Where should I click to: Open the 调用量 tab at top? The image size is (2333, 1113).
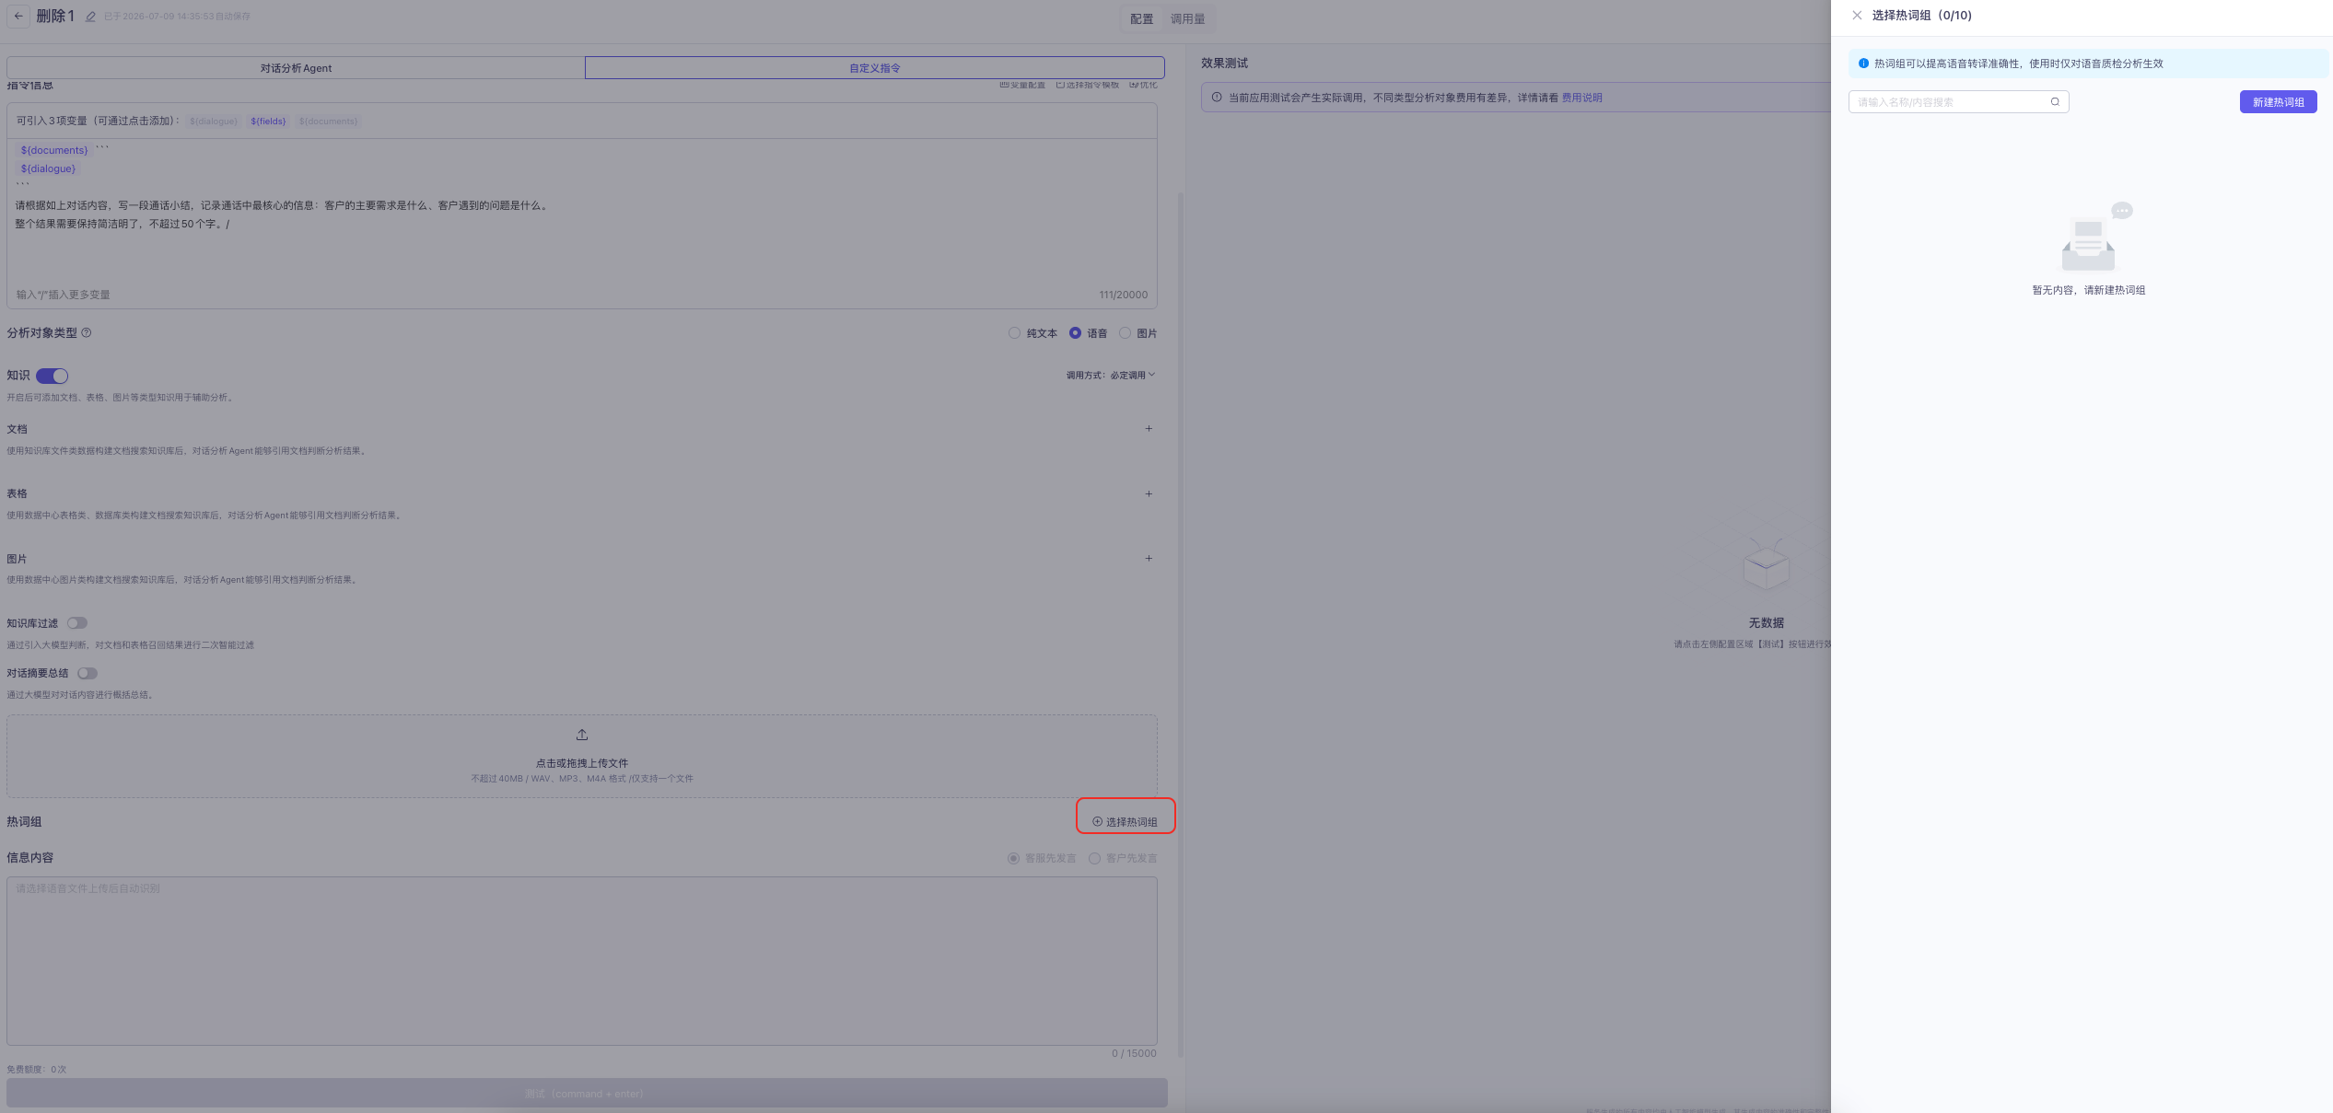point(1188,18)
